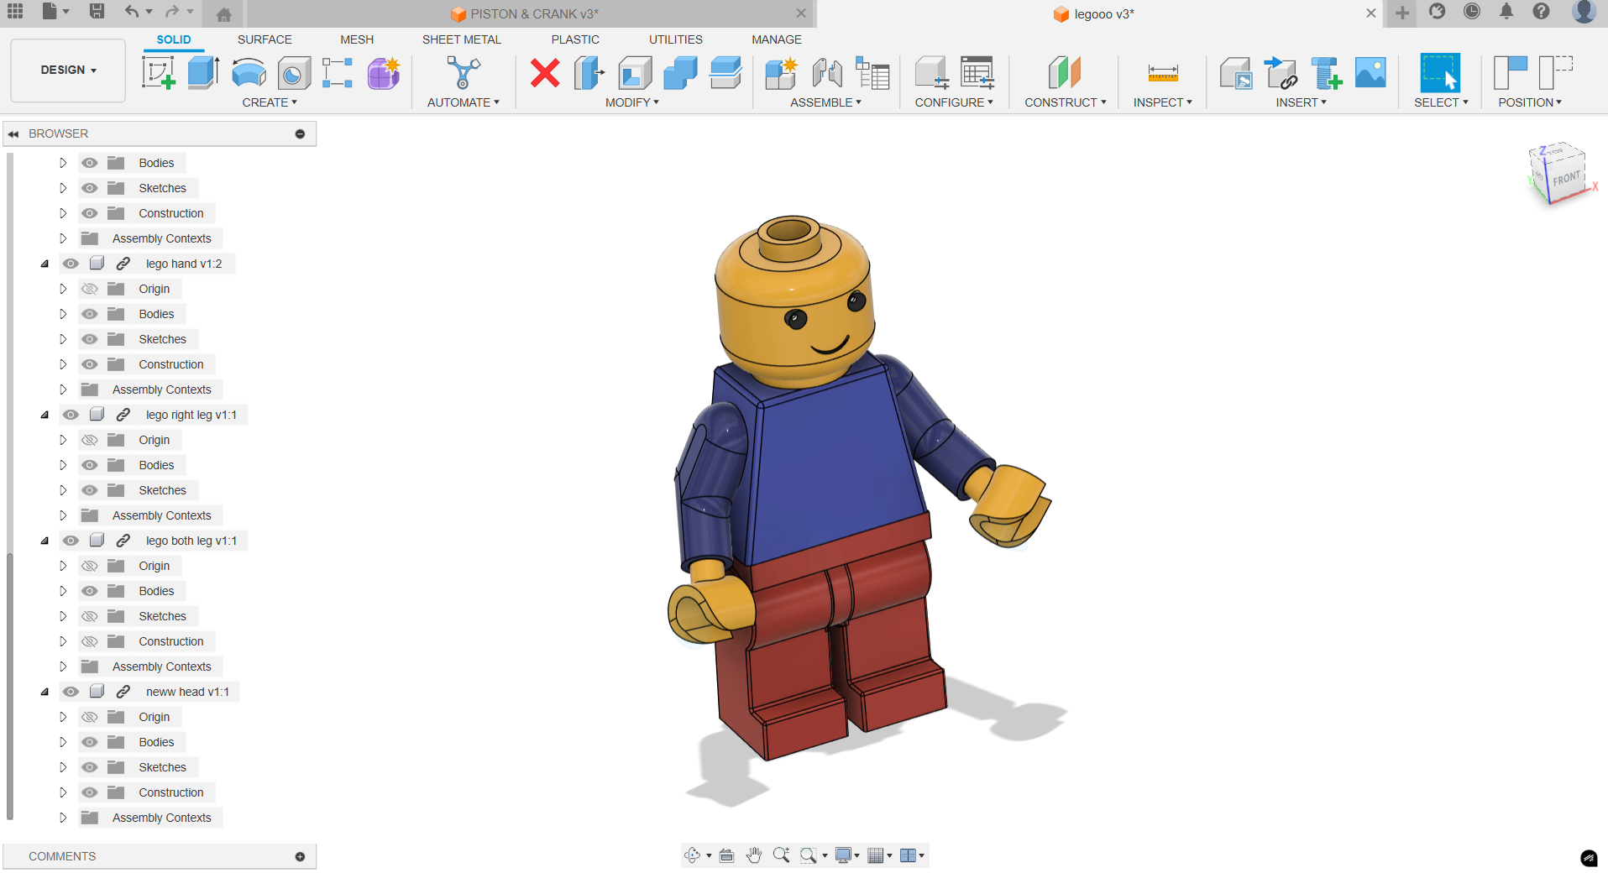The height and width of the screenshot is (873, 1608).
Task: Select the Pan hand tool
Action: tap(754, 855)
